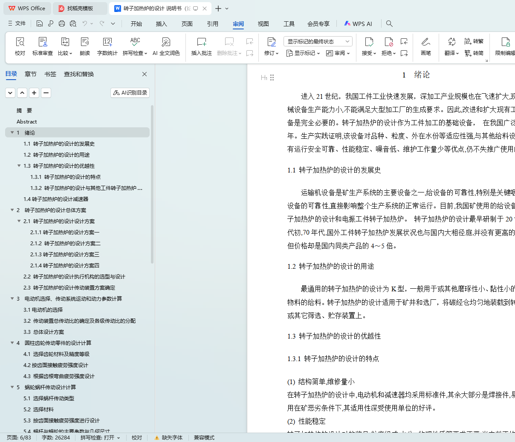Open 显示标记 dropdown
Image resolution: width=515 pixels, height=442 pixels.
[303, 53]
